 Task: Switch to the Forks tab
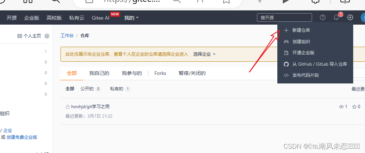click(160, 73)
